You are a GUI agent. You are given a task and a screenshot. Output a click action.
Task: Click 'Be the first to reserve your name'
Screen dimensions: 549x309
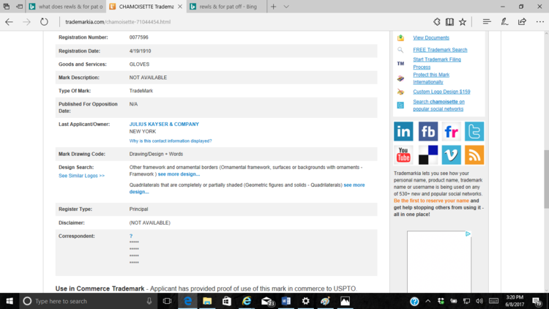click(431, 201)
